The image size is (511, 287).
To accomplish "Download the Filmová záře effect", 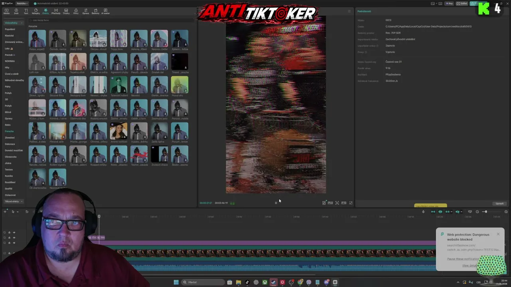I will 63,137.
